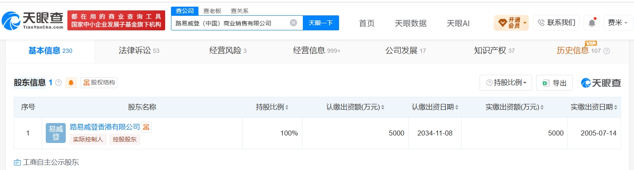Switch to 查老板 search tab

(212, 11)
